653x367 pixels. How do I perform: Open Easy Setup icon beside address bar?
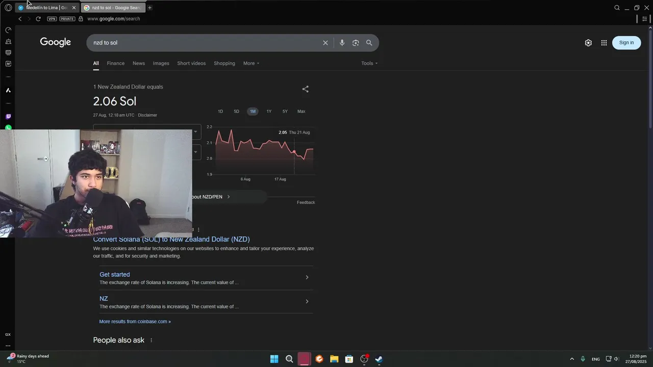coord(645,19)
